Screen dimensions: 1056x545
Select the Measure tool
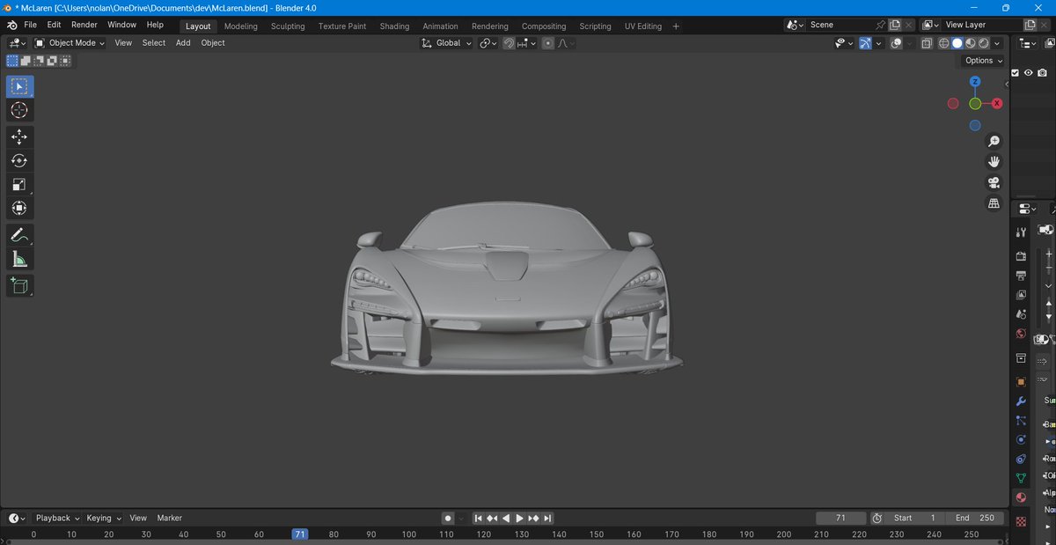(x=19, y=259)
